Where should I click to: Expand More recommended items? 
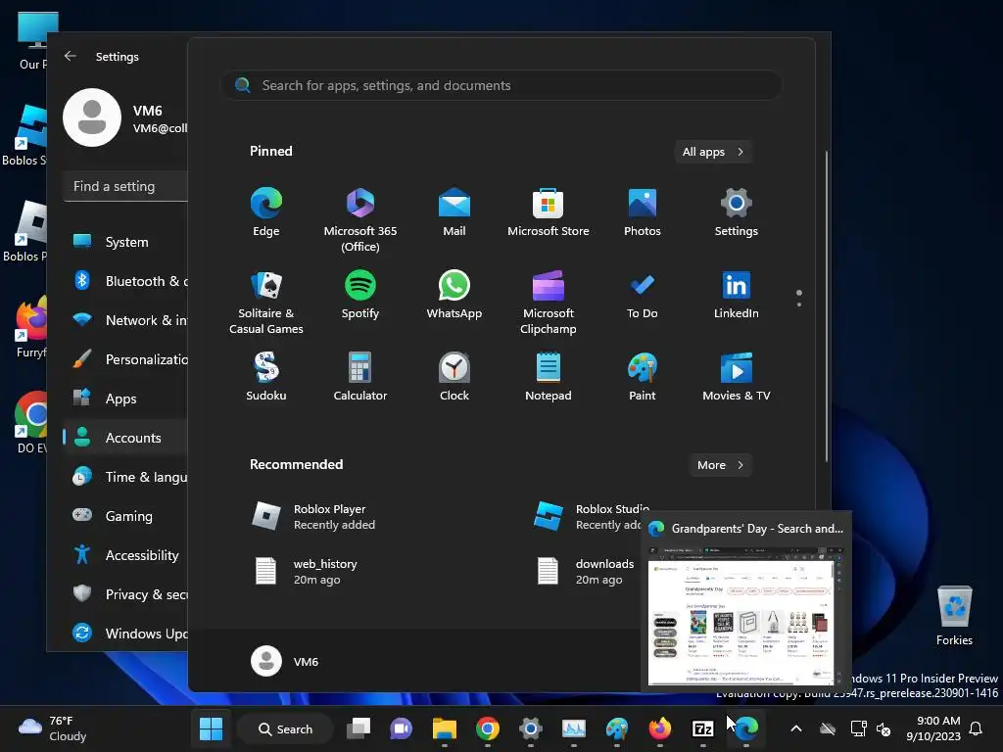[720, 465]
